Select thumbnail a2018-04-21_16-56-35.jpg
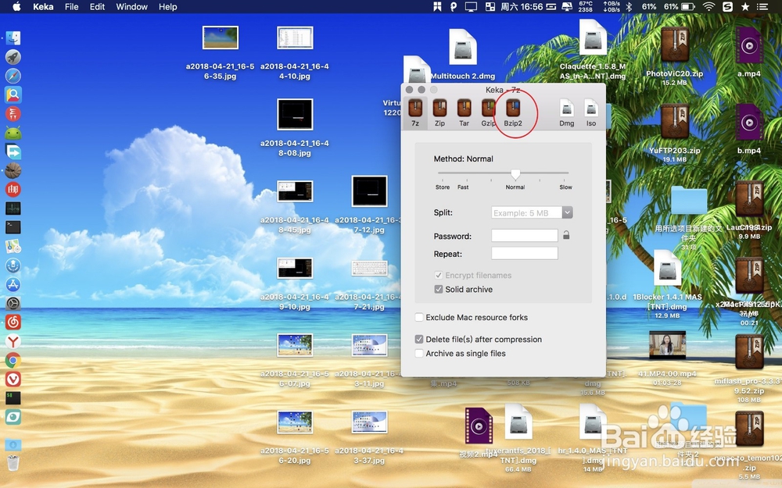Viewport: 782px width, 488px height. [221, 37]
